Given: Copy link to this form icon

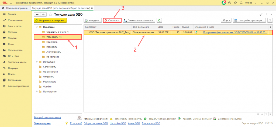Looking at the screenshot, I should tap(261, 15).
